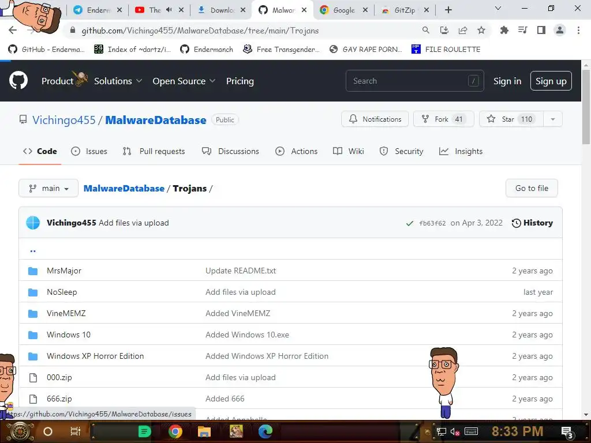
Task: Open a new browser tab with plus
Action: click(448, 10)
